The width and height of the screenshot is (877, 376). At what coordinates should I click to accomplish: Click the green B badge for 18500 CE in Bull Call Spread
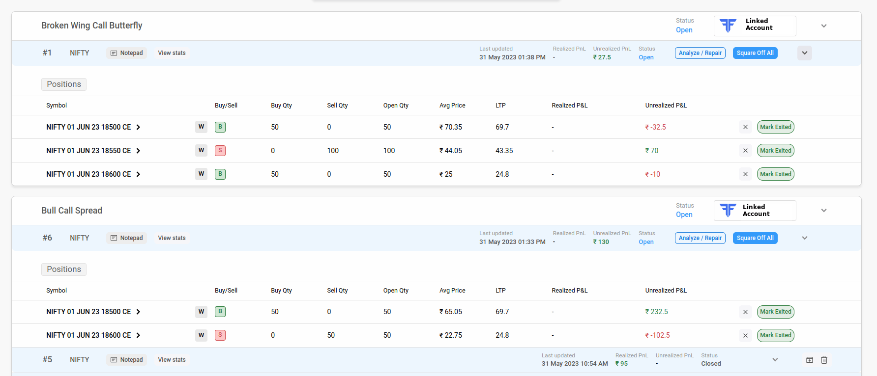[x=220, y=312]
